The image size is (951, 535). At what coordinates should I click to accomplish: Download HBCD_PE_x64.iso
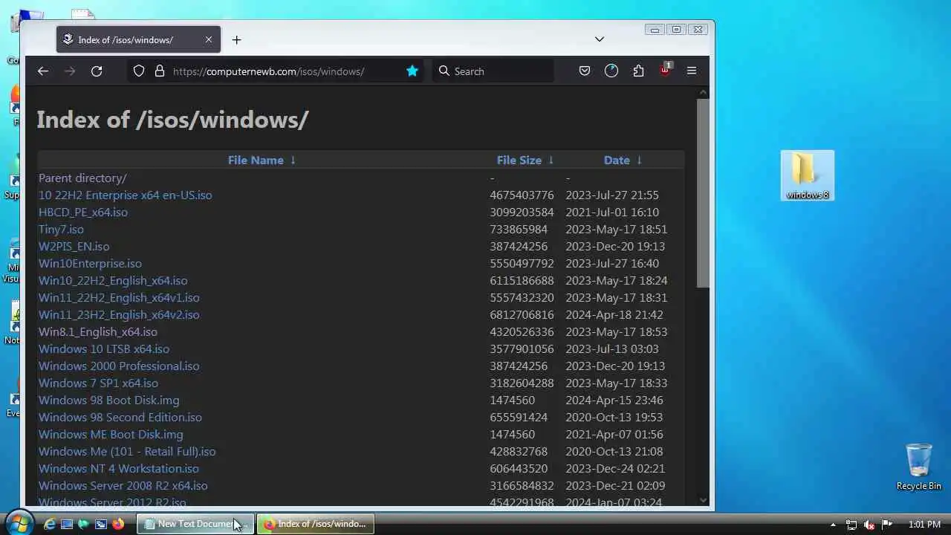click(x=83, y=213)
